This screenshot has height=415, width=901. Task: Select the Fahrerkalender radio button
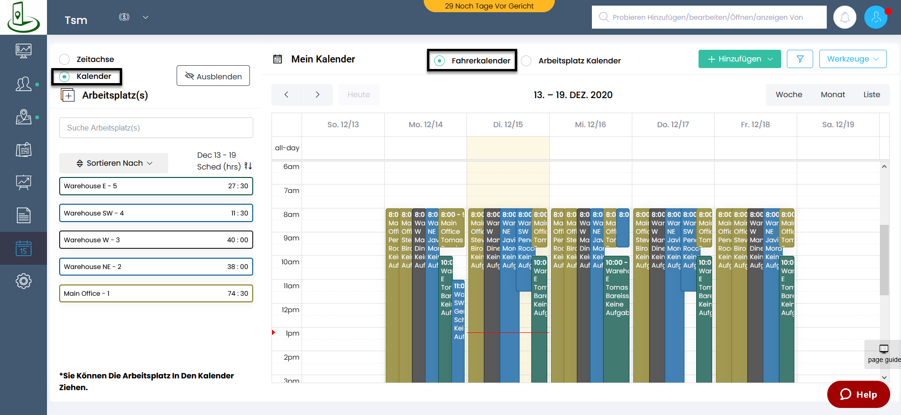coord(440,61)
